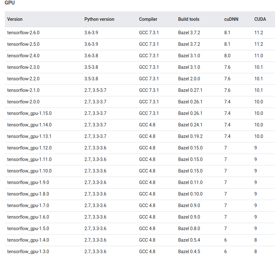This screenshot has width=275, height=257.
Task: Select the tensorflow_gpu-1.8.0 cell
Action: (x=28, y=194)
